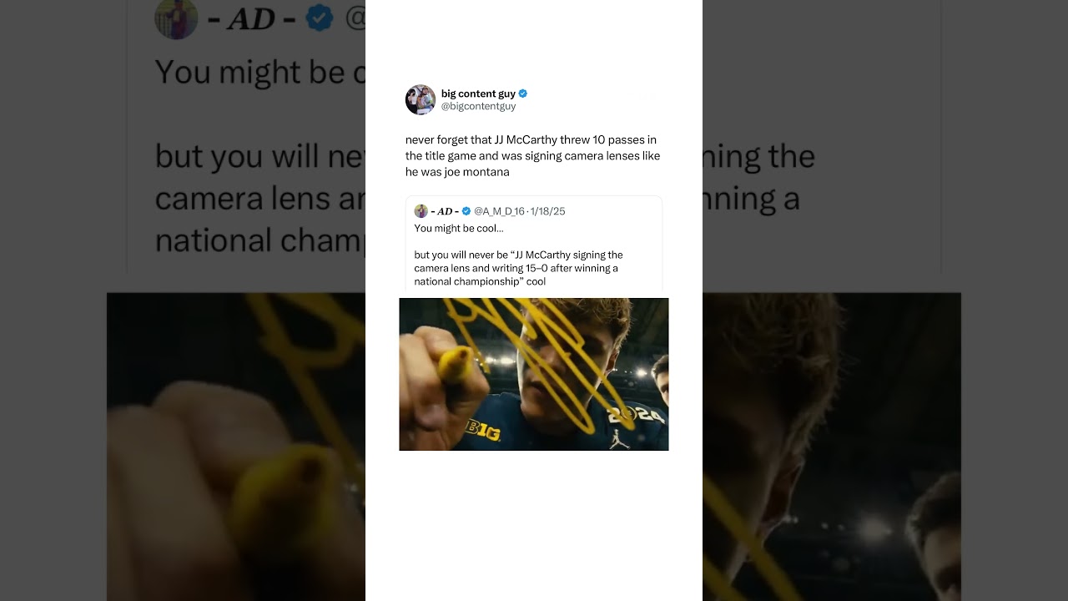Screen dimensions: 1068x601
Task: Select the "big content guy" display name
Action: (478, 93)
